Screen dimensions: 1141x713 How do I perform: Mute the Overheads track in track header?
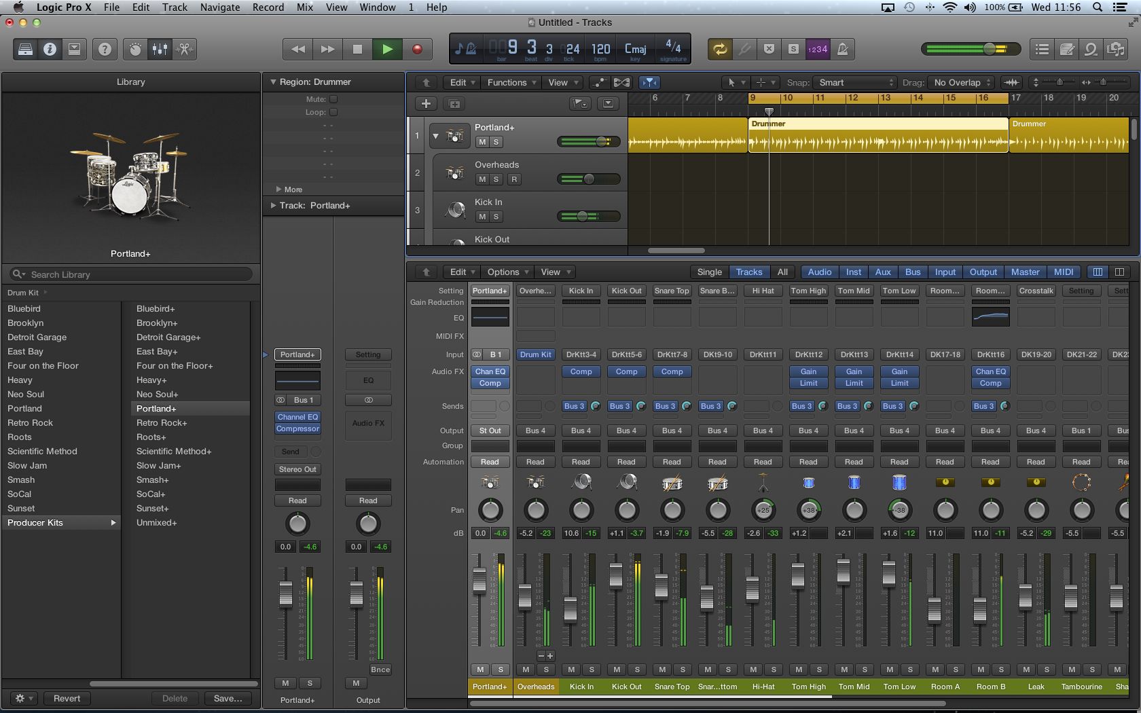click(482, 179)
